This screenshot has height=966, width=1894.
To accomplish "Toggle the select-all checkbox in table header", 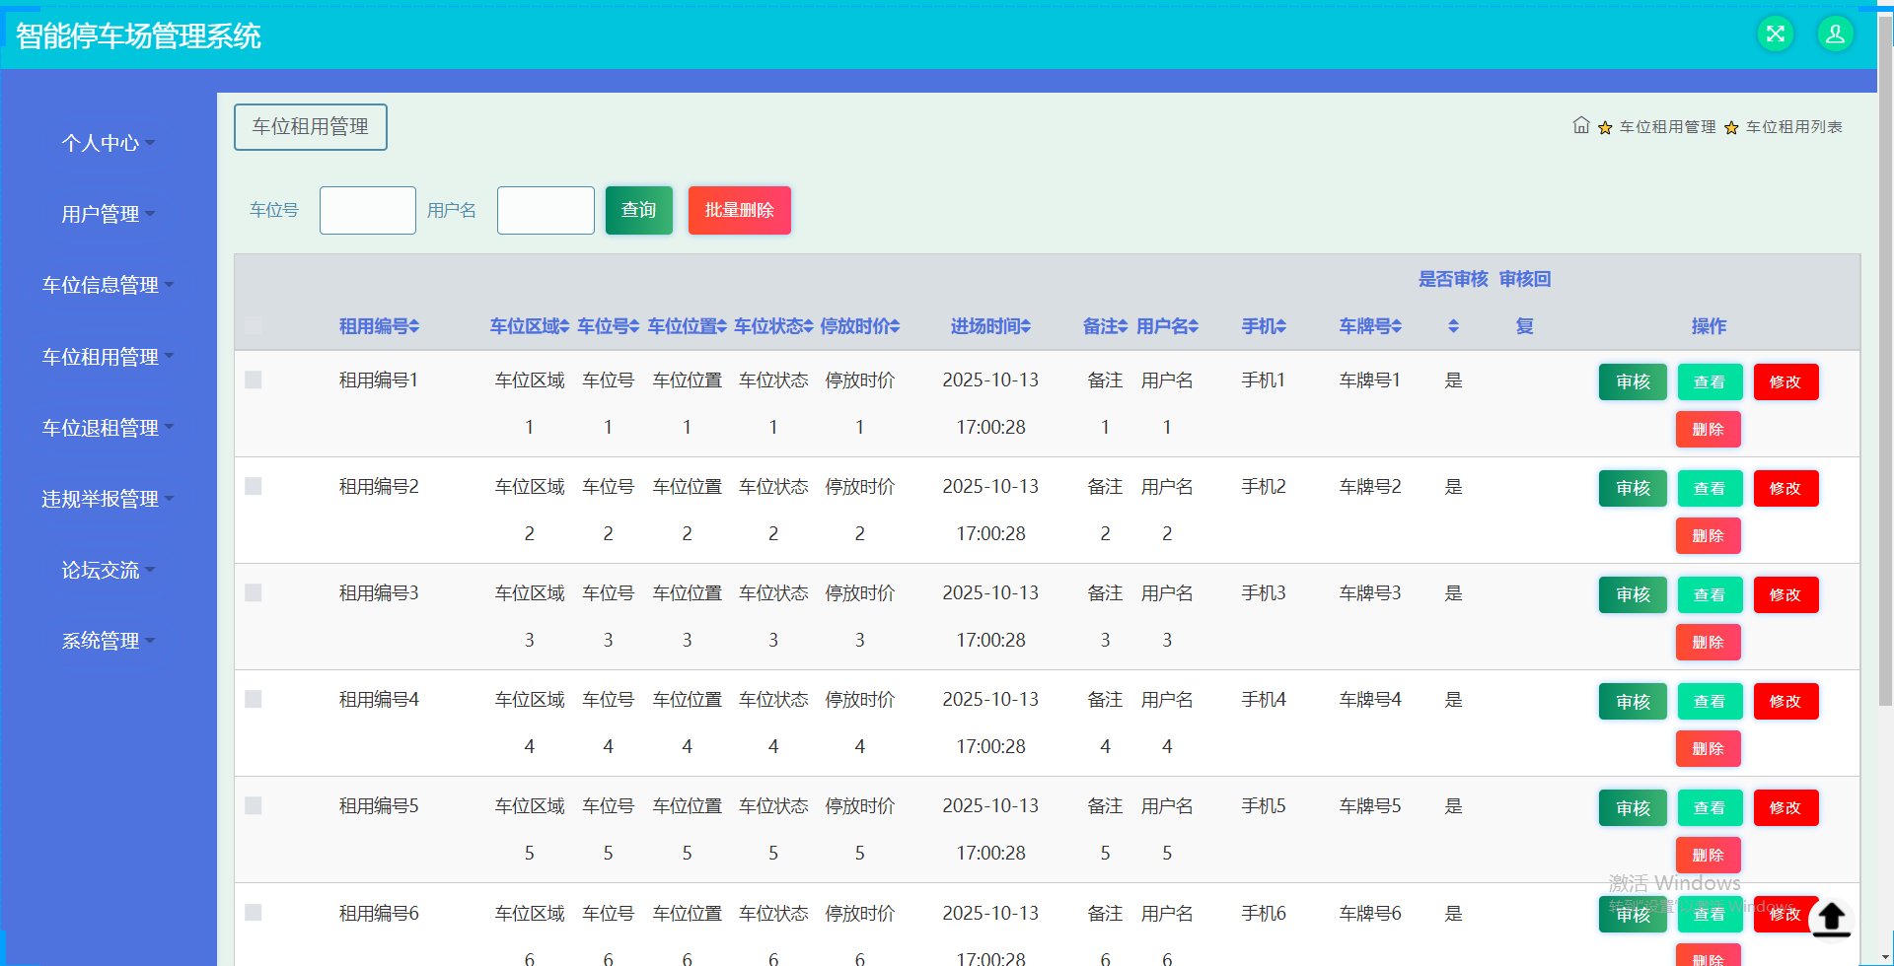I will pyautogui.click(x=253, y=326).
